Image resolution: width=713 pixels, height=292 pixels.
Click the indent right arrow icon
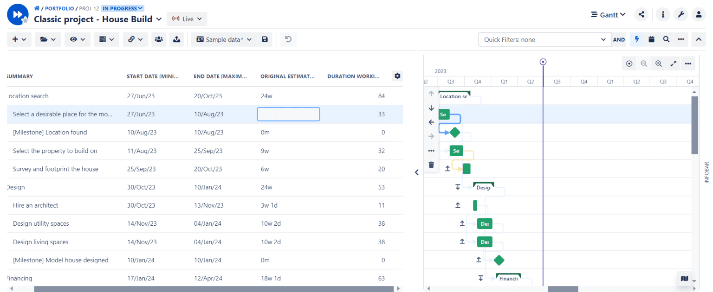tap(431, 136)
